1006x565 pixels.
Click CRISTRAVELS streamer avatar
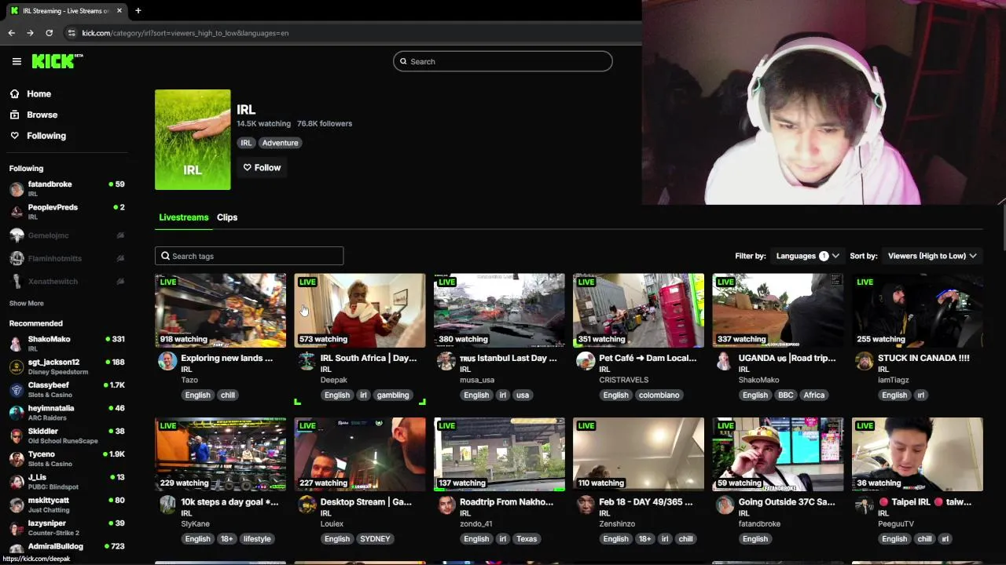(586, 361)
